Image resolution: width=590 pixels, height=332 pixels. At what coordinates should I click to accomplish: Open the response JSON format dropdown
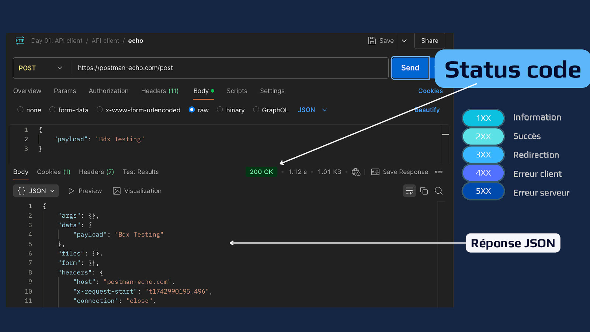point(36,191)
